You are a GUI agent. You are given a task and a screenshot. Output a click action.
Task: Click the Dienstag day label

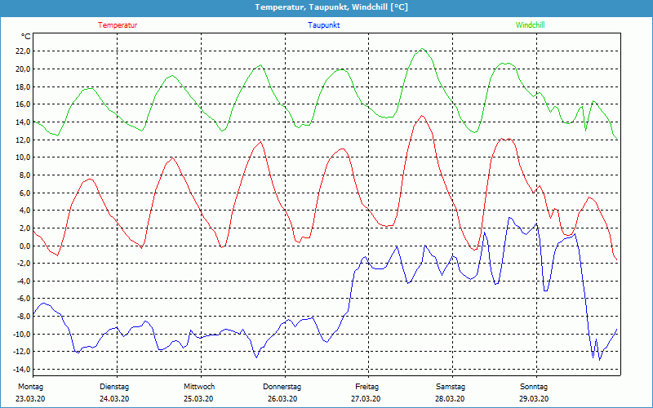tap(114, 387)
